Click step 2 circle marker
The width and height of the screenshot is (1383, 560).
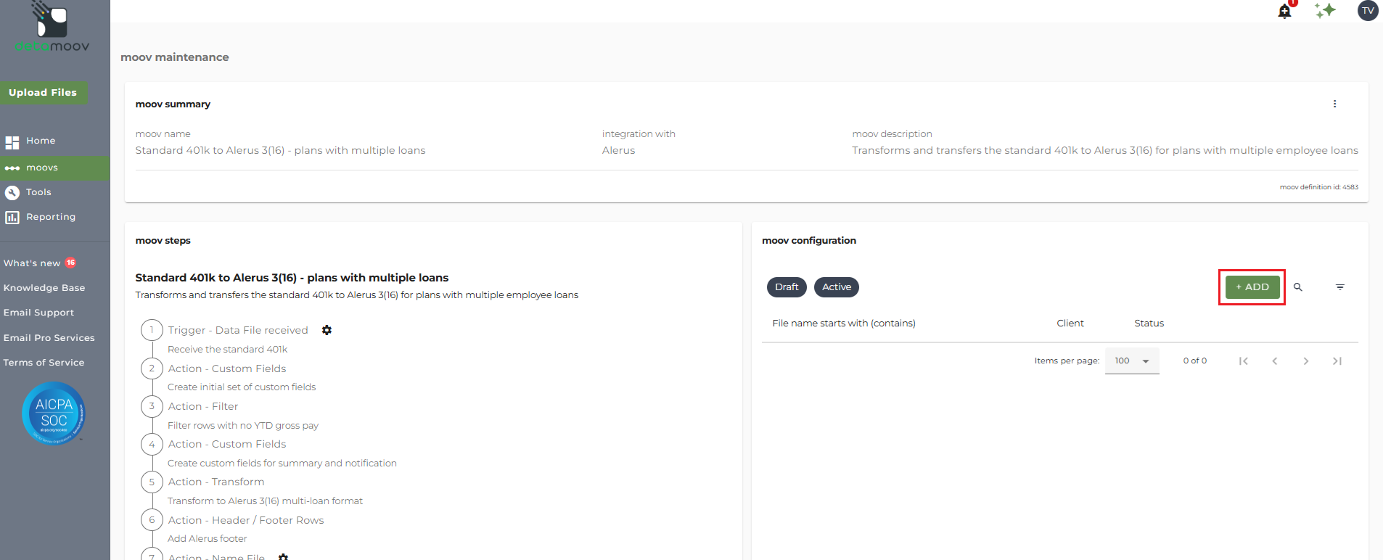152,368
